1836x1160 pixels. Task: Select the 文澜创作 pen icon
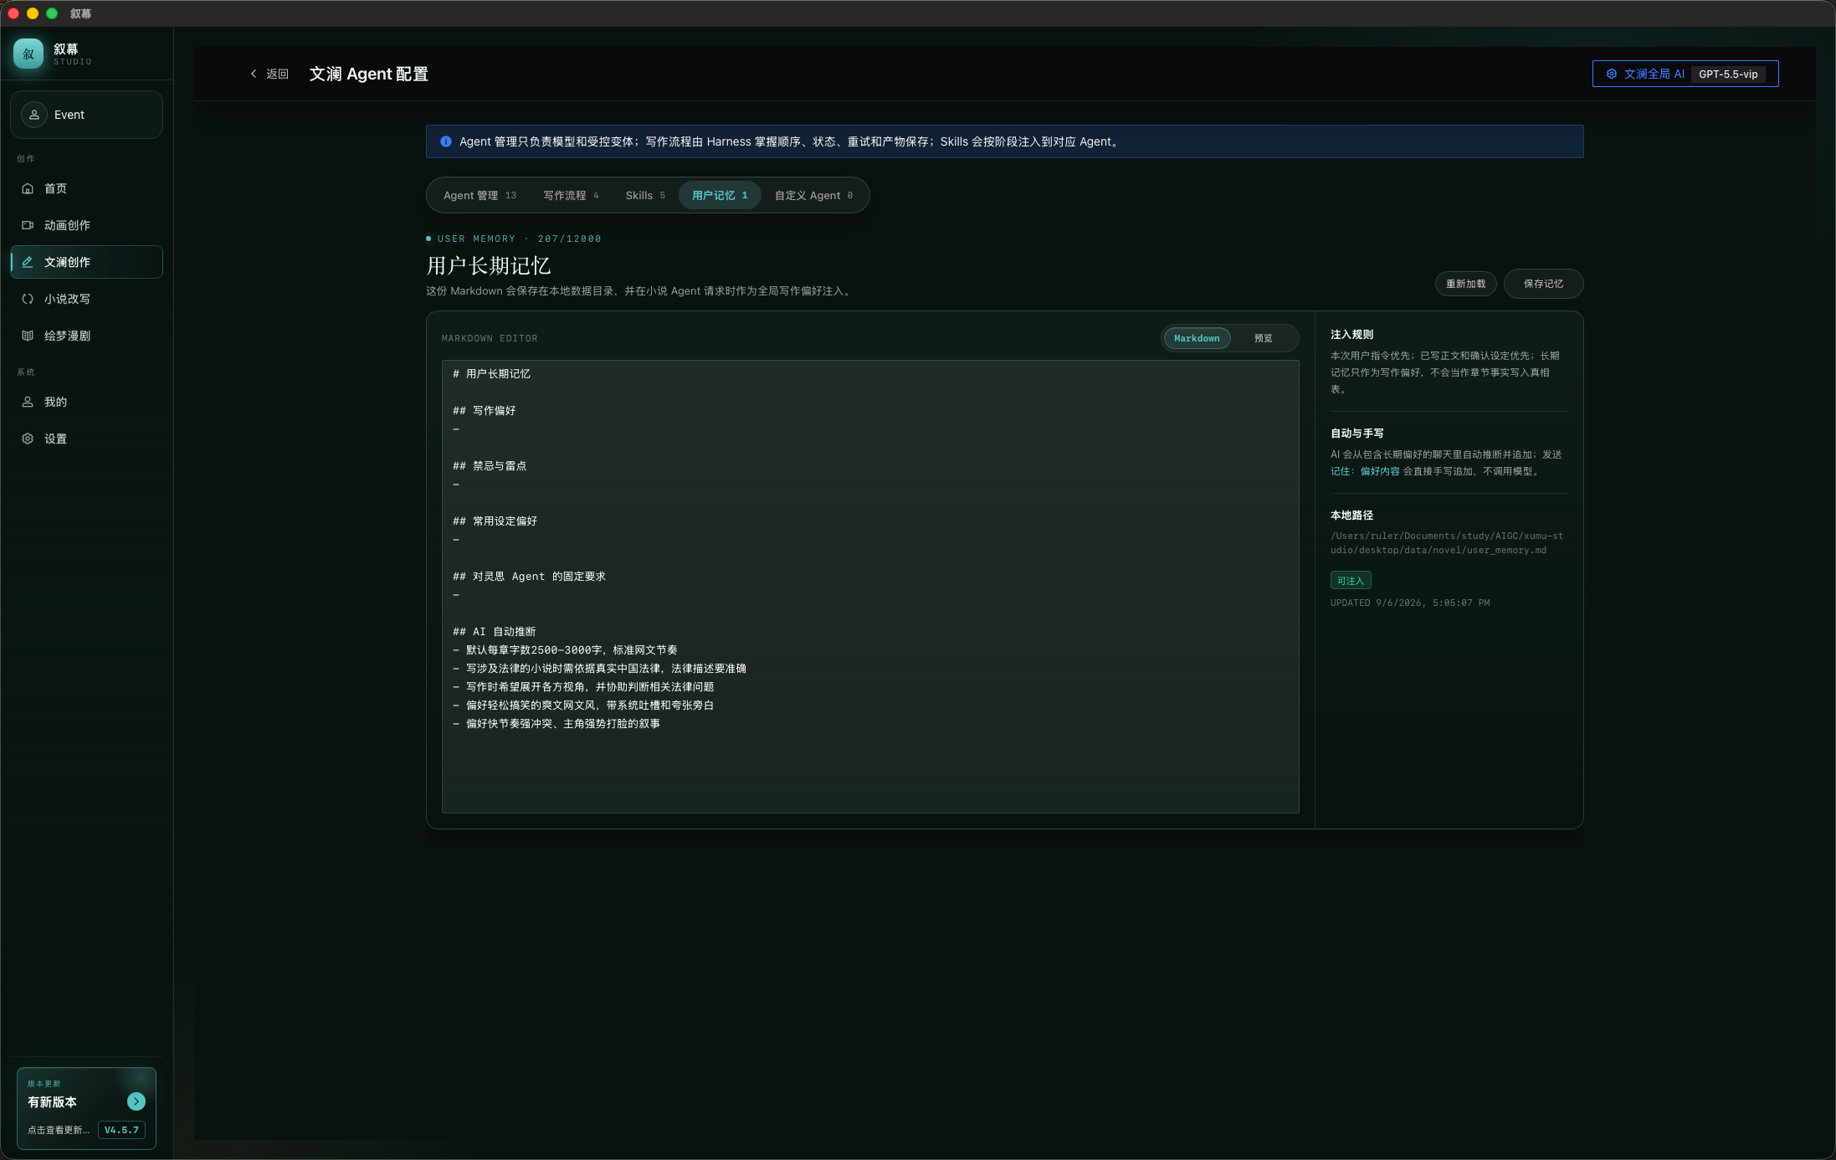coord(28,262)
